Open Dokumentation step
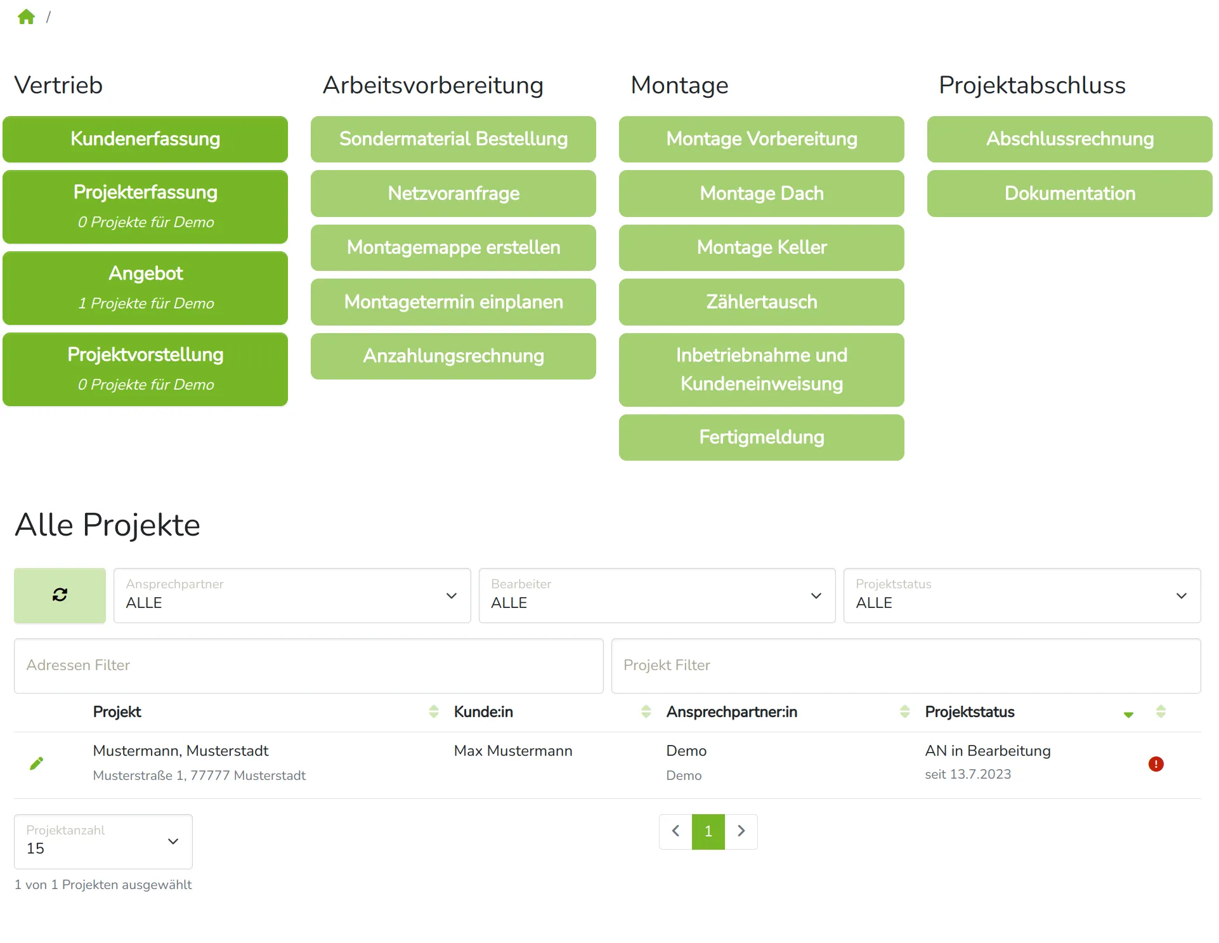 [x=1070, y=194]
